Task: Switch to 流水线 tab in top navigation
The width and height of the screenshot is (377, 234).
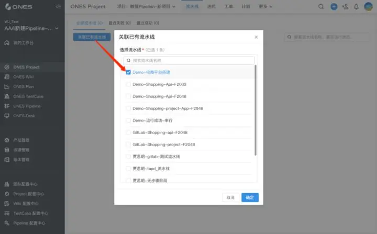Action: tap(192, 6)
